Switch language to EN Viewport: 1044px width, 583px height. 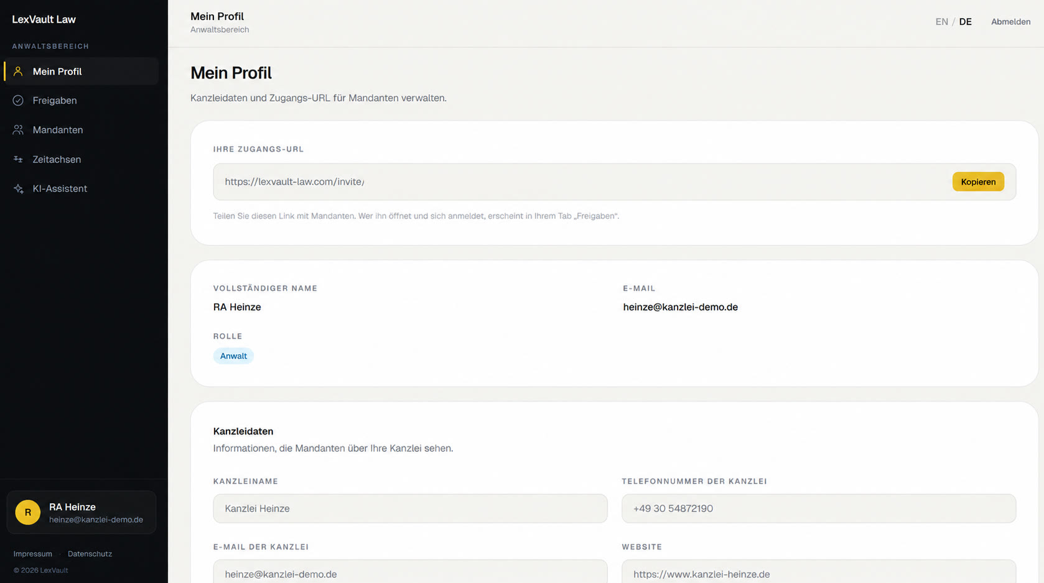941,22
